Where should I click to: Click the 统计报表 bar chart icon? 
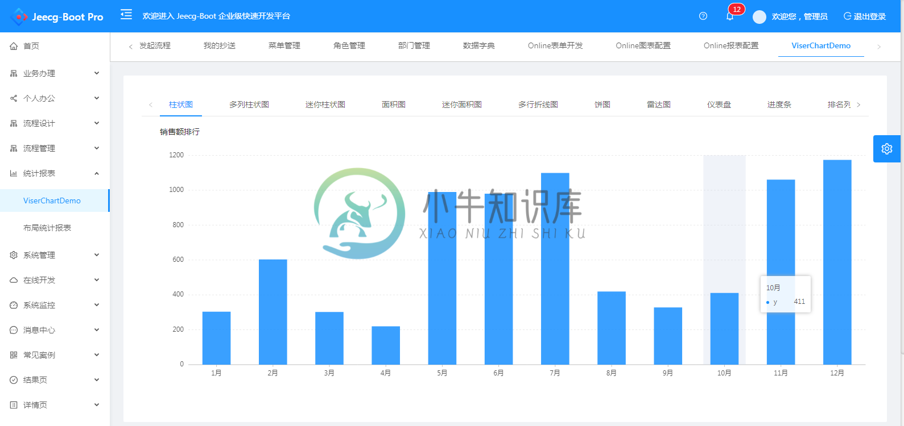tap(14, 173)
